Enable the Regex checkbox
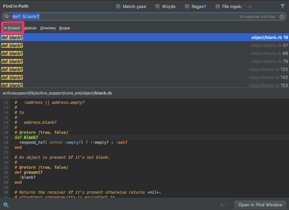The width and height of the screenshot is (289, 210). click(x=187, y=7)
